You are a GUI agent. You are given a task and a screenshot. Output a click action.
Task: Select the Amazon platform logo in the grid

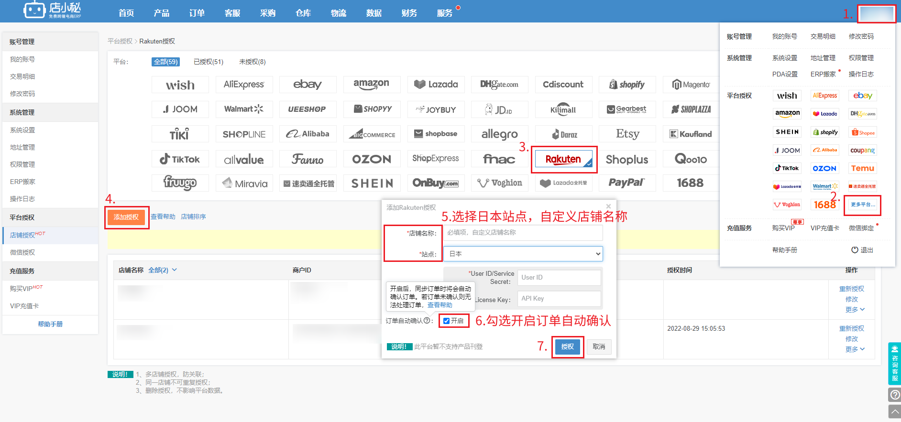[x=372, y=85]
